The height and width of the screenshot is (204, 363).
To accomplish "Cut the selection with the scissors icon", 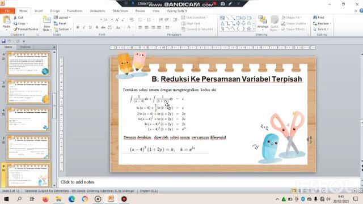I will (19, 18).
